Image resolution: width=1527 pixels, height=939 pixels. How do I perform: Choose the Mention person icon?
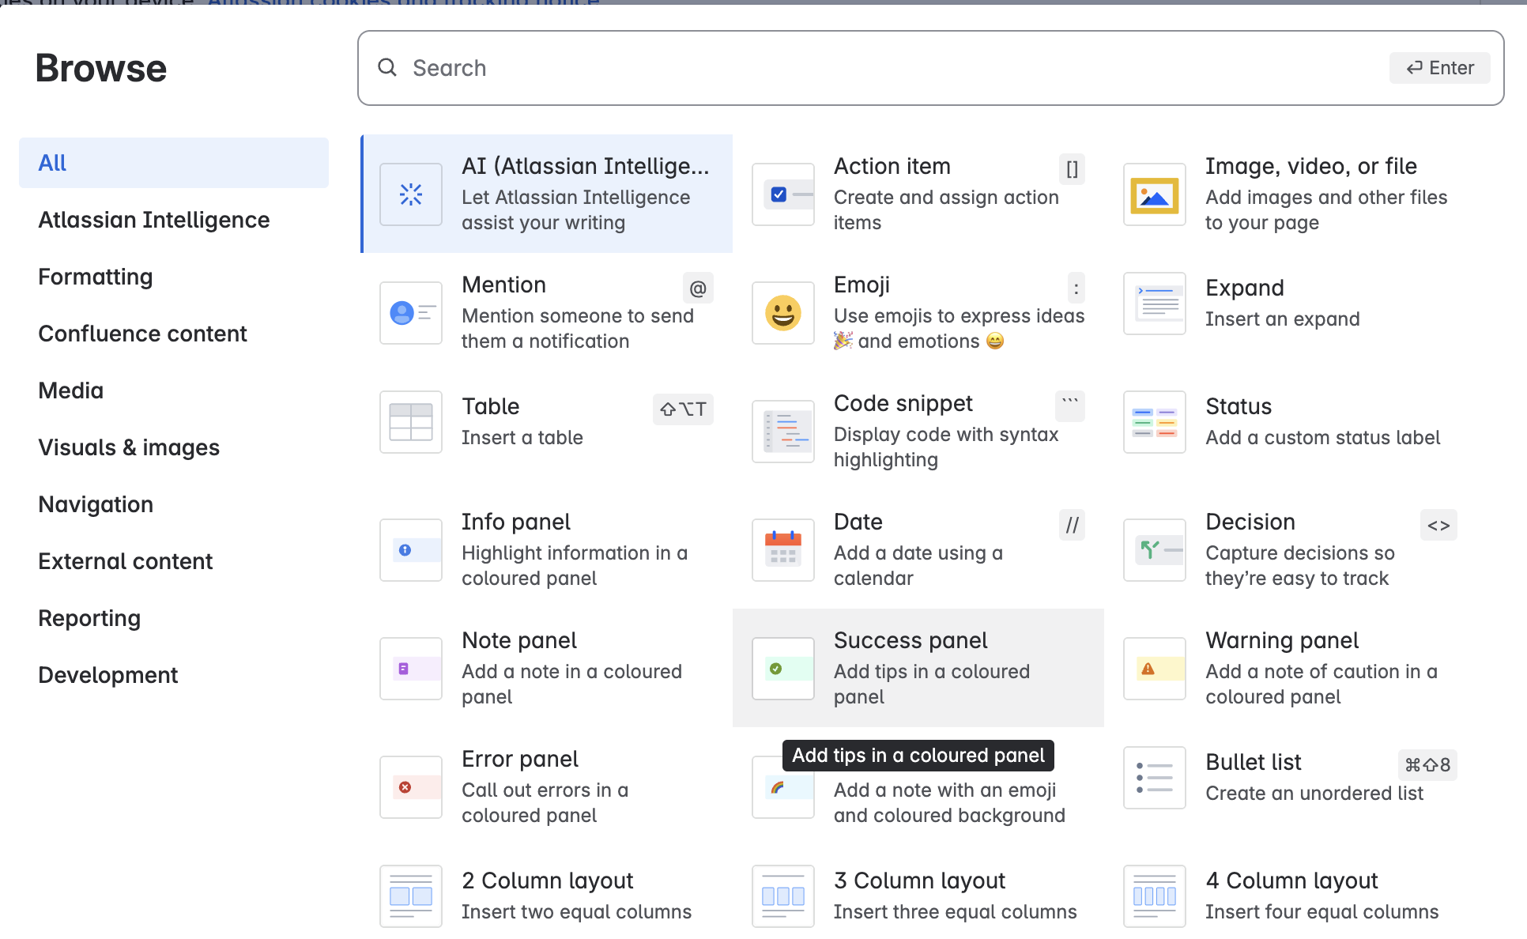[411, 313]
